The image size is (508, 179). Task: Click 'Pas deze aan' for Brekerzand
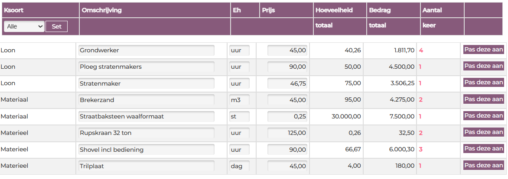484,99
